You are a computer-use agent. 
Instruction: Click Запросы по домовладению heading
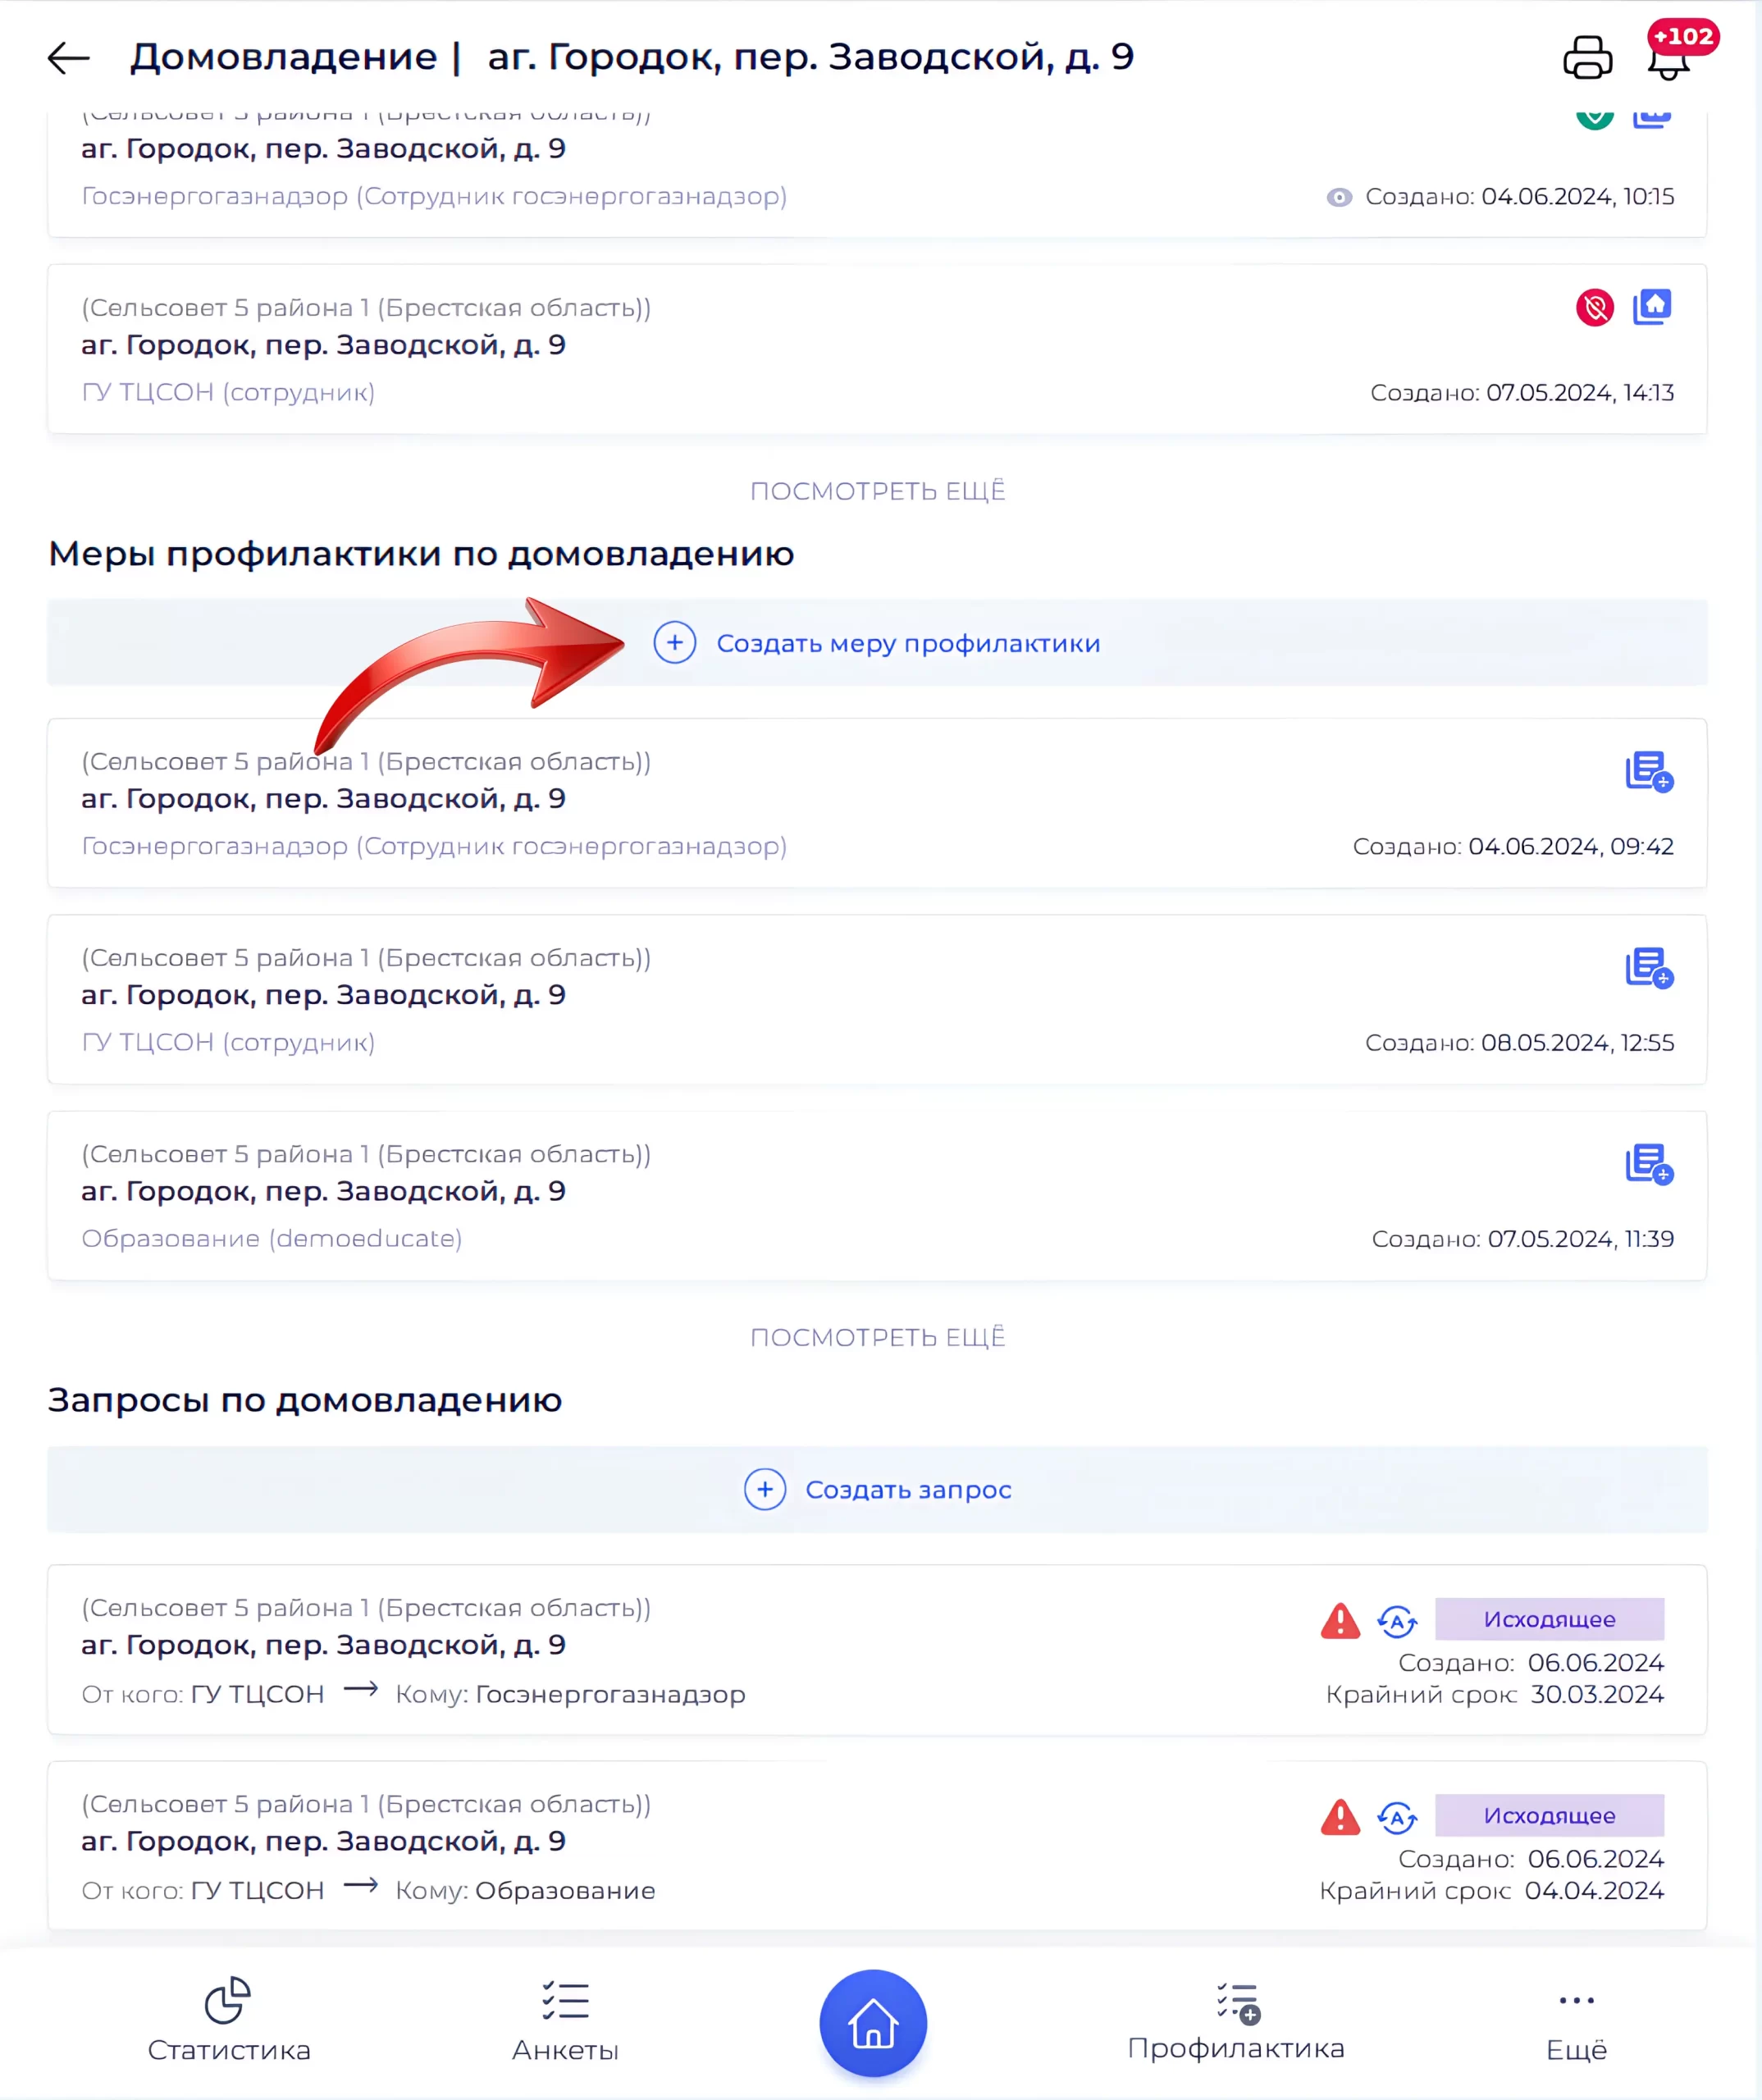tap(305, 1400)
